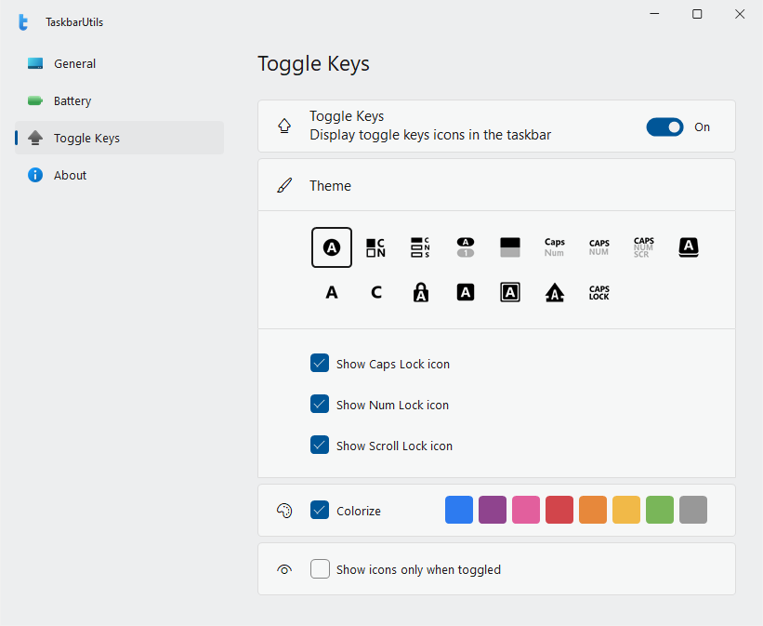The image size is (763, 626).
Task: Select the padlock with A theme
Action: pyautogui.click(x=421, y=292)
